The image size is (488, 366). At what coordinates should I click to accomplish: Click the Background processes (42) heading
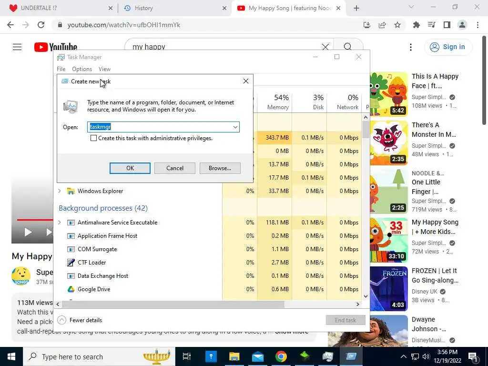[103, 208]
